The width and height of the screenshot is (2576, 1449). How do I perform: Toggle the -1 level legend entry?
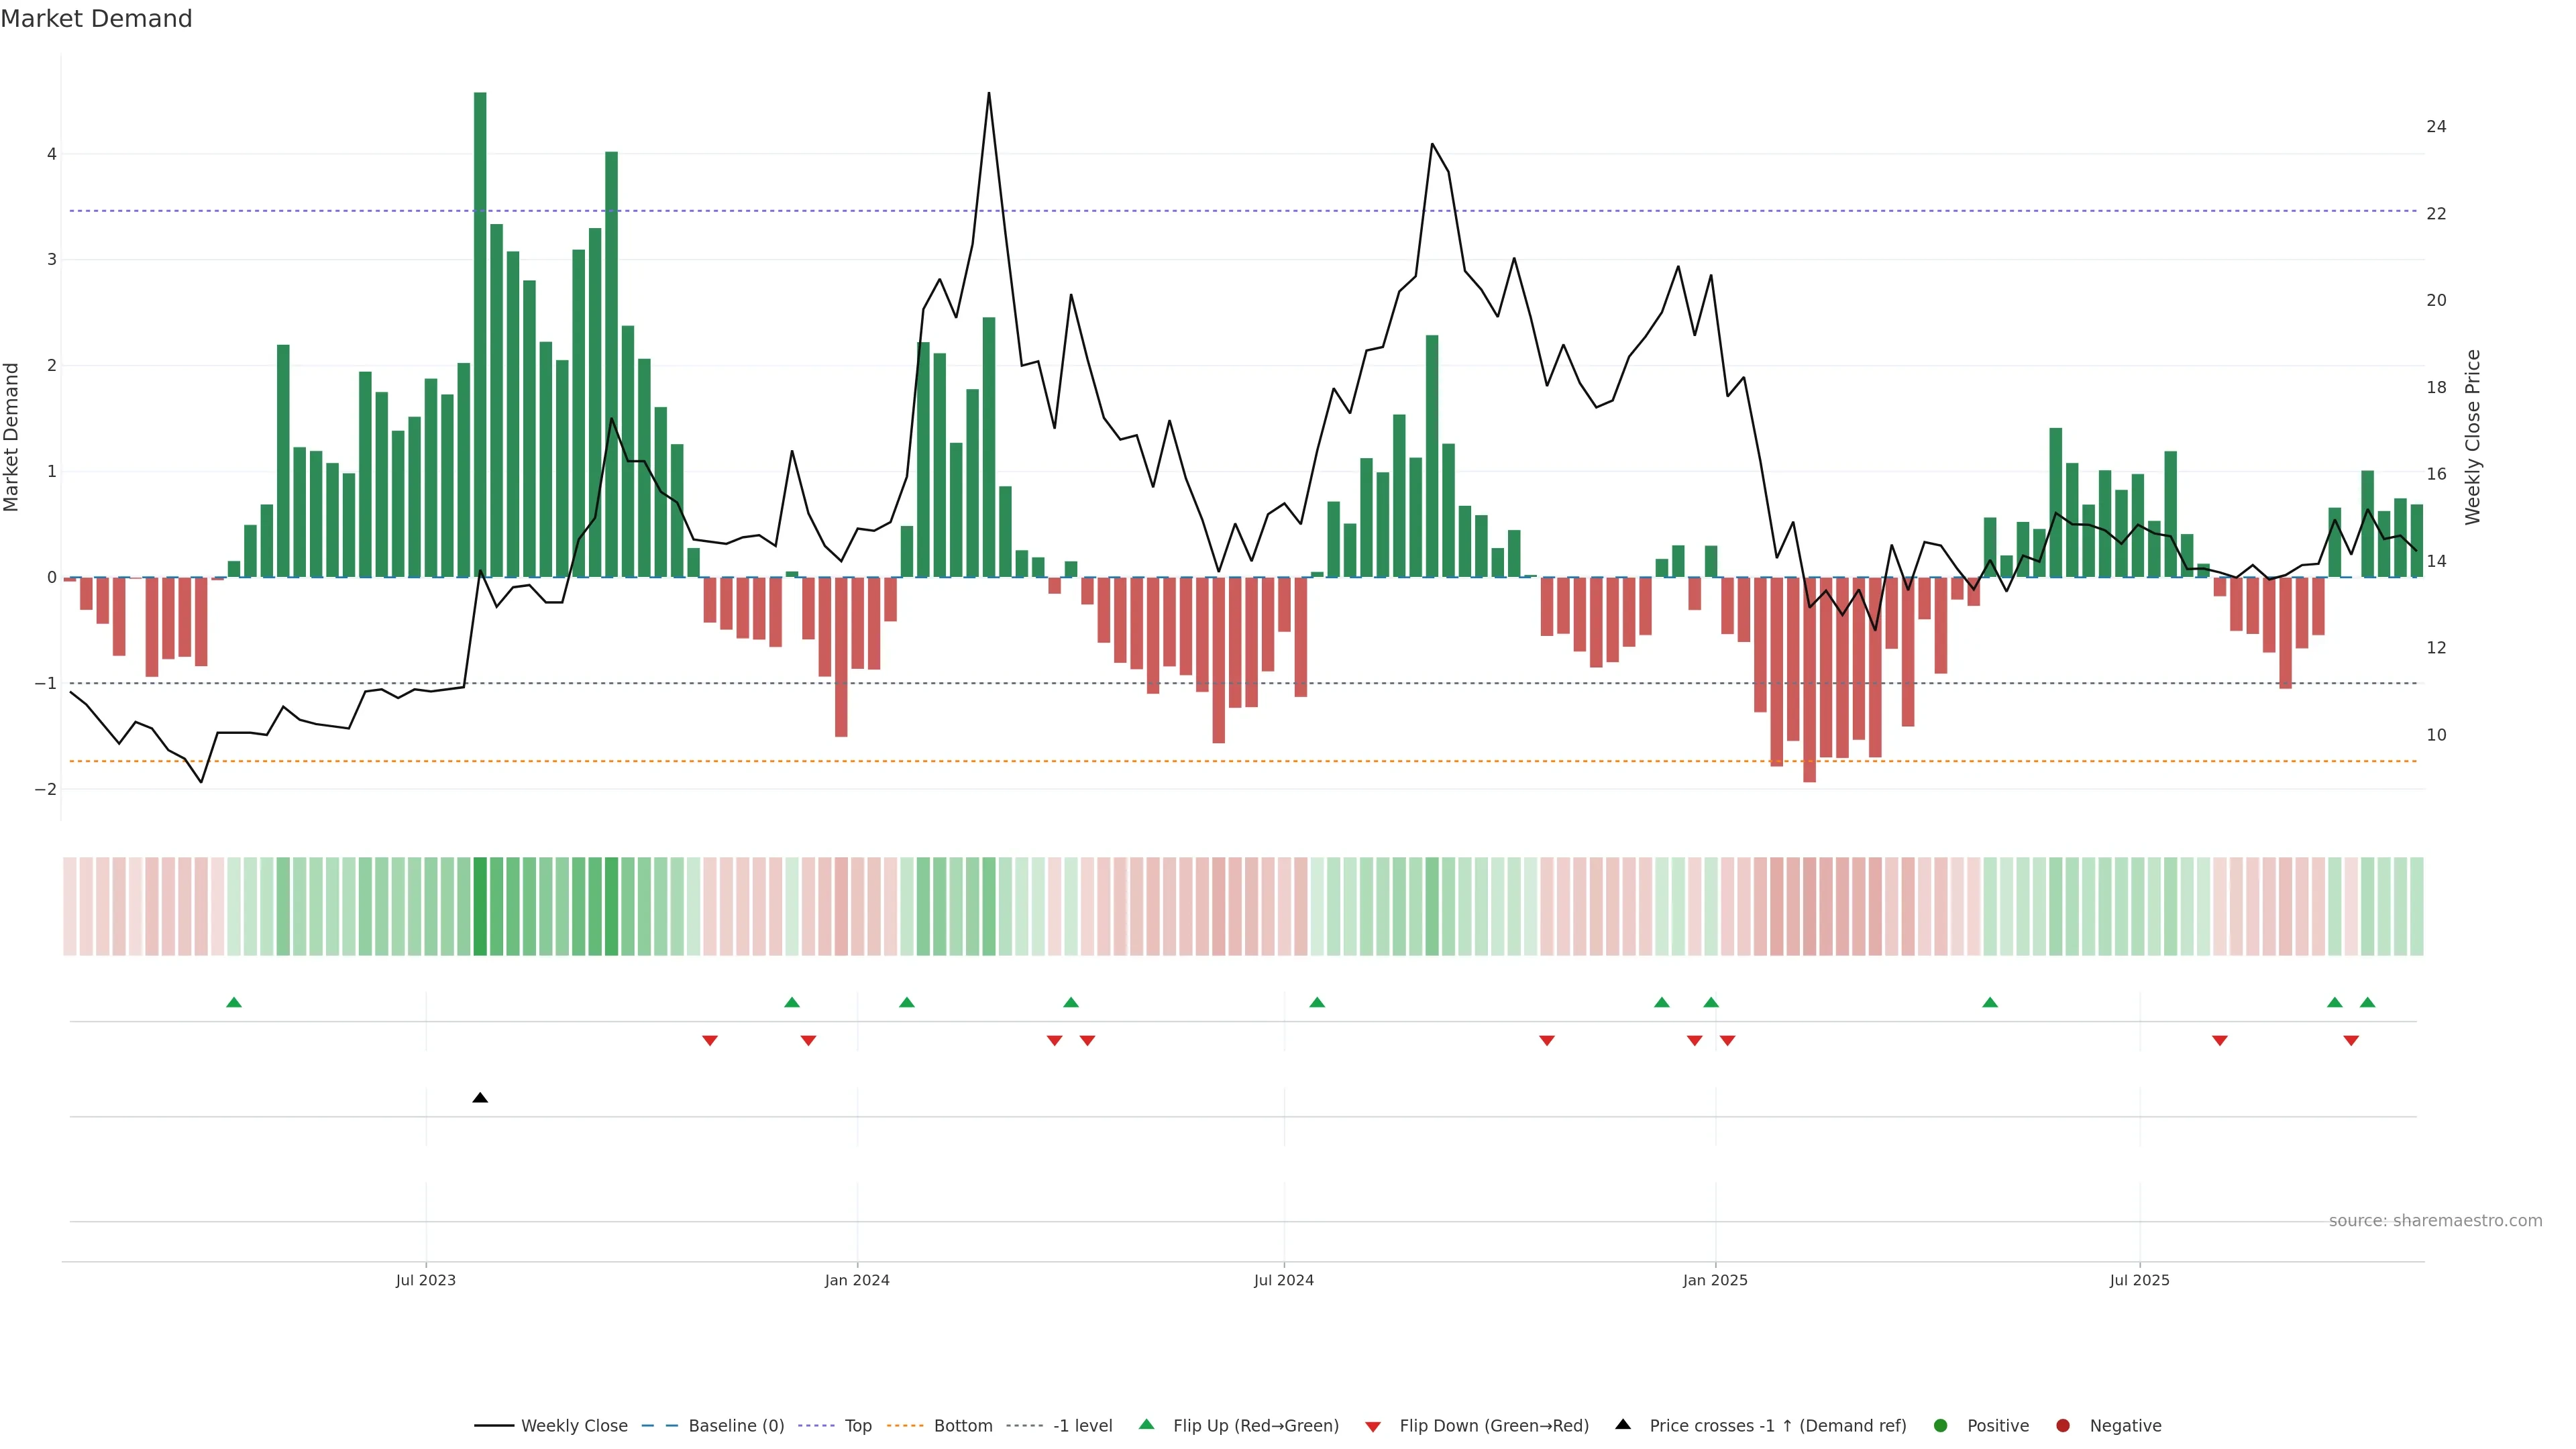(1082, 1425)
